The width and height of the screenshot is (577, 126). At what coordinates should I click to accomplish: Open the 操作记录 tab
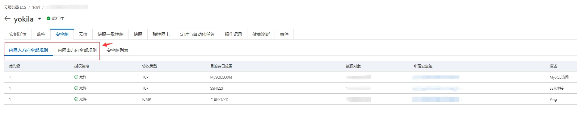pos(234,34)
